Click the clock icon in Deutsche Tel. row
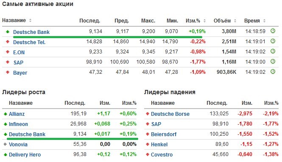The width and height of the screenshot is (282, 162). 273,41
